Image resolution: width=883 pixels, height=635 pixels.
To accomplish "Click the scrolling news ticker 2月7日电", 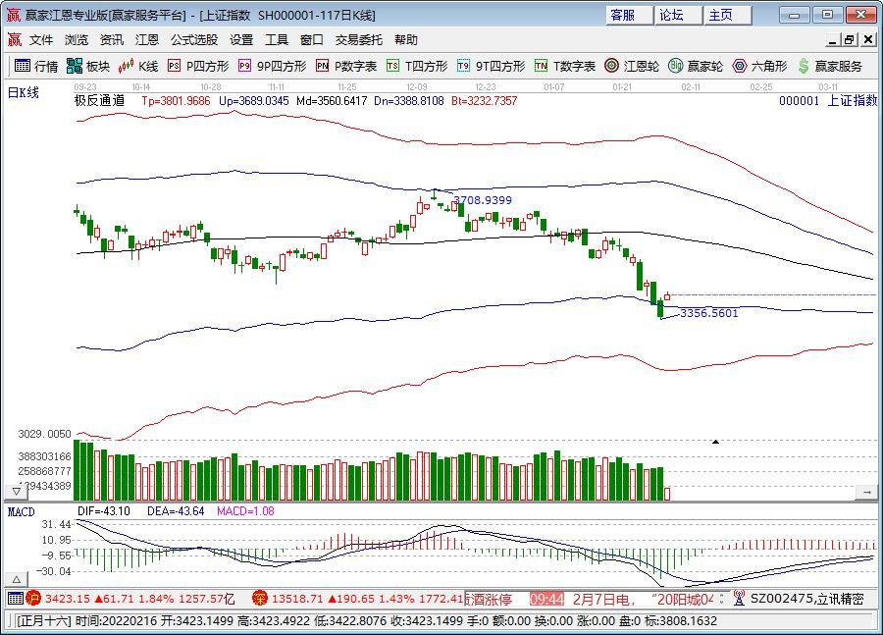I will coord(643,599).
